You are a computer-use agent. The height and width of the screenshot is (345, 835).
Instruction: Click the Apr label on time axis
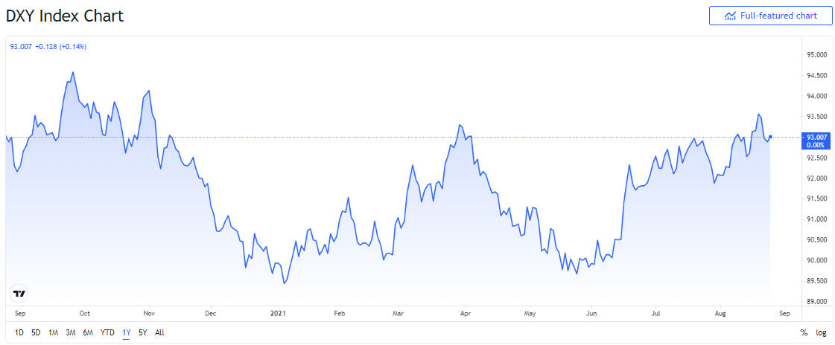(x=464, y=313)
